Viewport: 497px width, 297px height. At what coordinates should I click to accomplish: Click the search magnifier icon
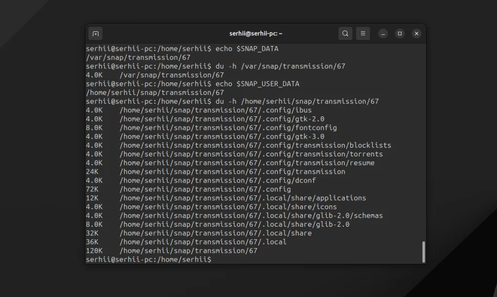[345, 33]
